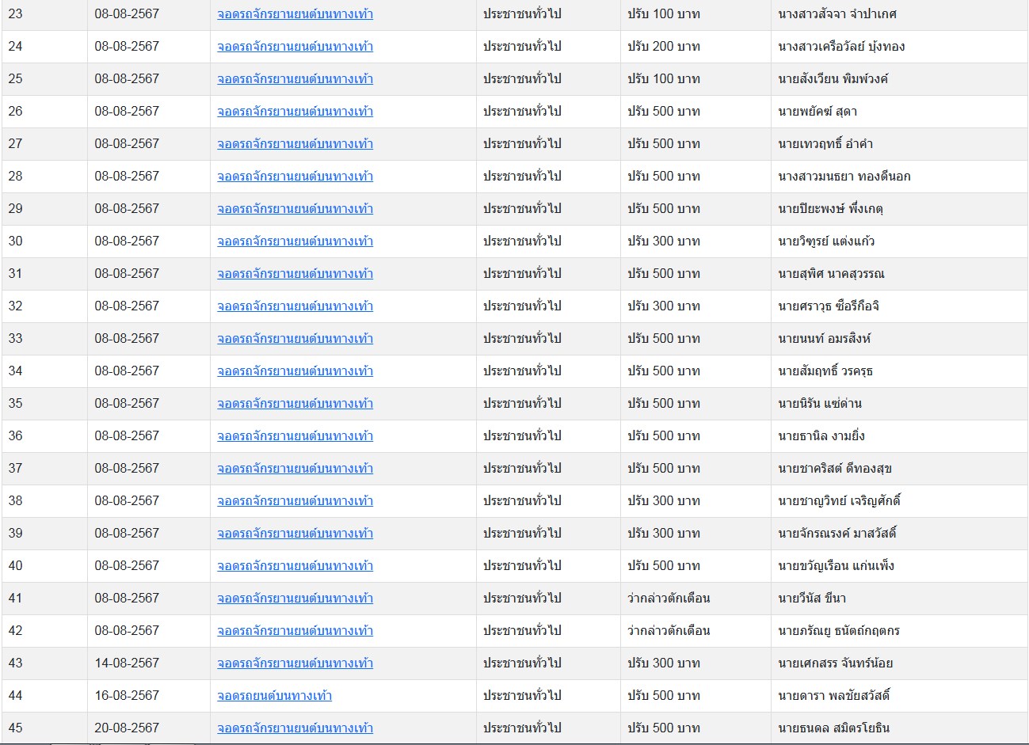This screenshot has width=1029, height=745.
Task: Click the offense link for row 24
Action: pos(295,47)
